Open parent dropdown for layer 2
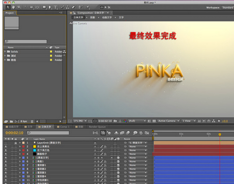 [x=138, y=146]
